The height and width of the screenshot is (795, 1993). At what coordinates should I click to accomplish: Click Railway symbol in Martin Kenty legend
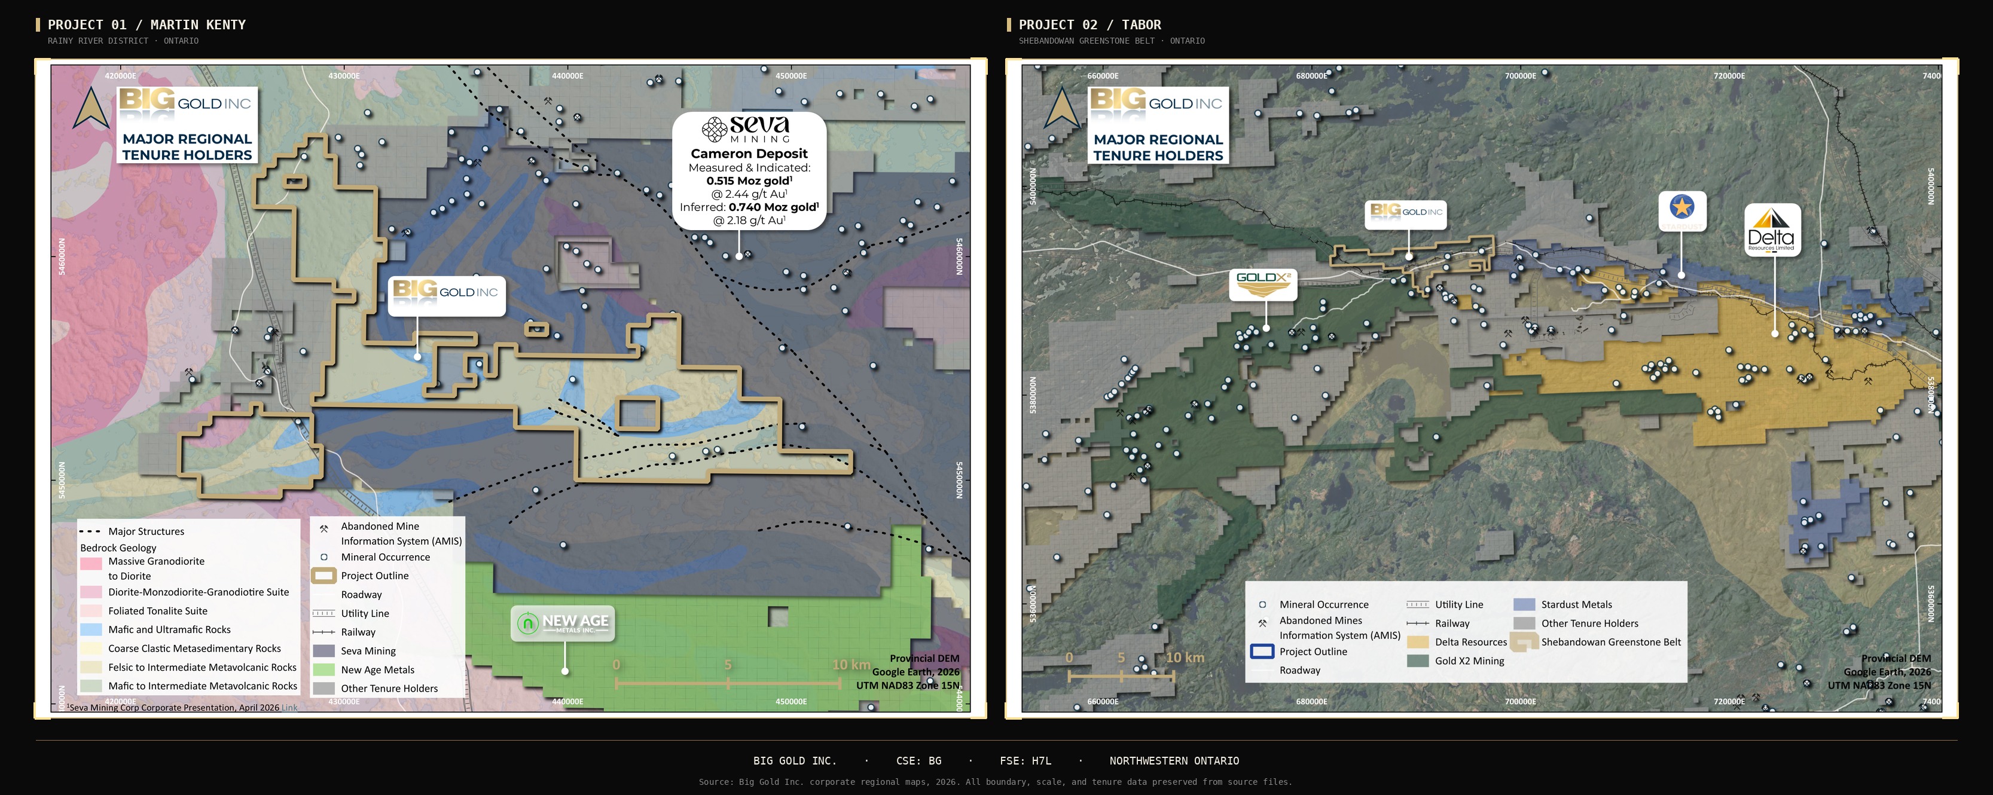(x=323, y=632)
